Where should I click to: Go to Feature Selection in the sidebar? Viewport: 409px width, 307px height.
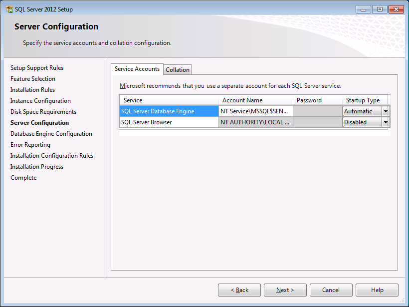(32, 78)
